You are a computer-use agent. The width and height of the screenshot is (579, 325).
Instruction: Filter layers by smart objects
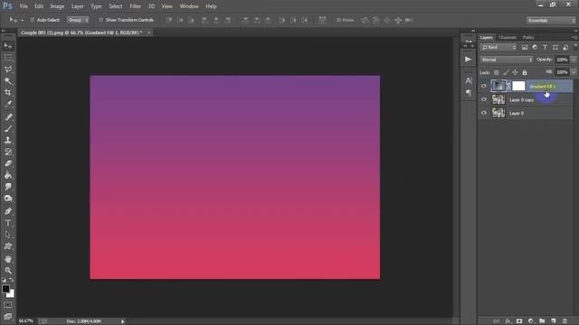(565, 47)
